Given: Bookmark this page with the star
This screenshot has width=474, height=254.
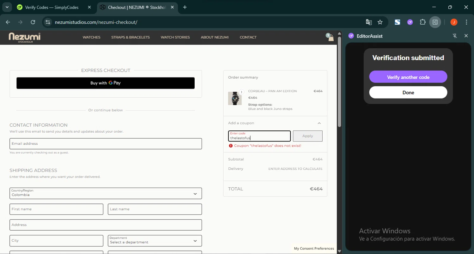Looking at the screenshot, I should coord(380,22).
